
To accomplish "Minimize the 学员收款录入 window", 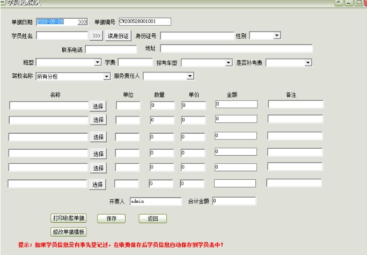I will click(349, 3).
